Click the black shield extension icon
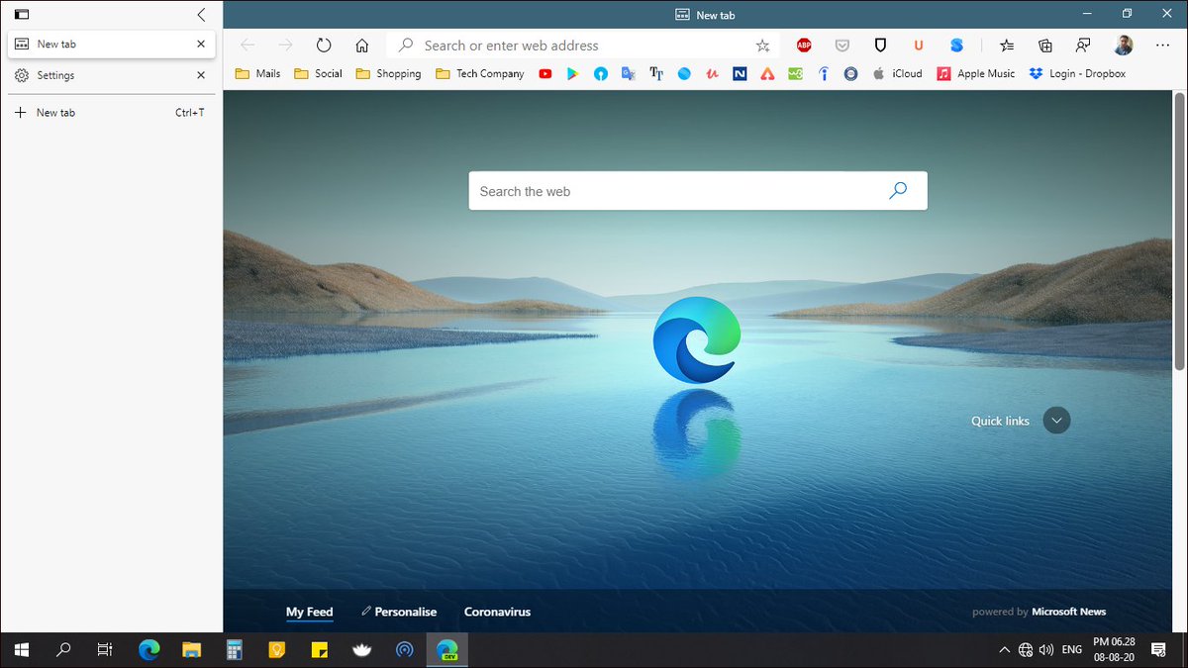 coord(880,46)
